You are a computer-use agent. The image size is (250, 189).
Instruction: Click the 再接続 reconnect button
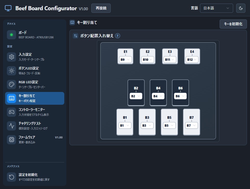101,8
